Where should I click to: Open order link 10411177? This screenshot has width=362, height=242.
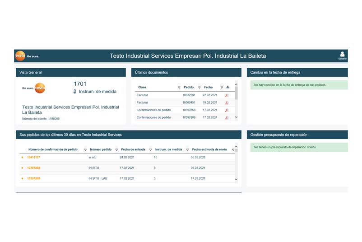click(33, 157)
